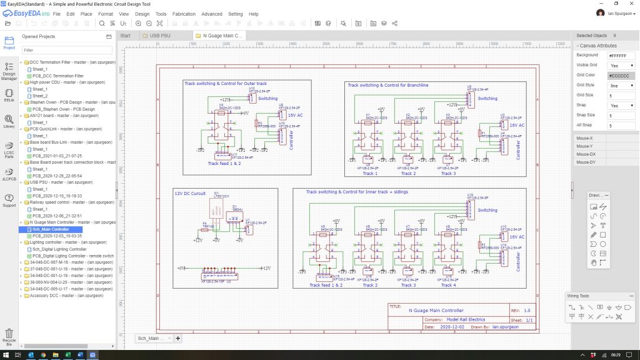Select the Voltage Probe tool
Viewport: 640px width, 360px height.
tap(599, 317)
